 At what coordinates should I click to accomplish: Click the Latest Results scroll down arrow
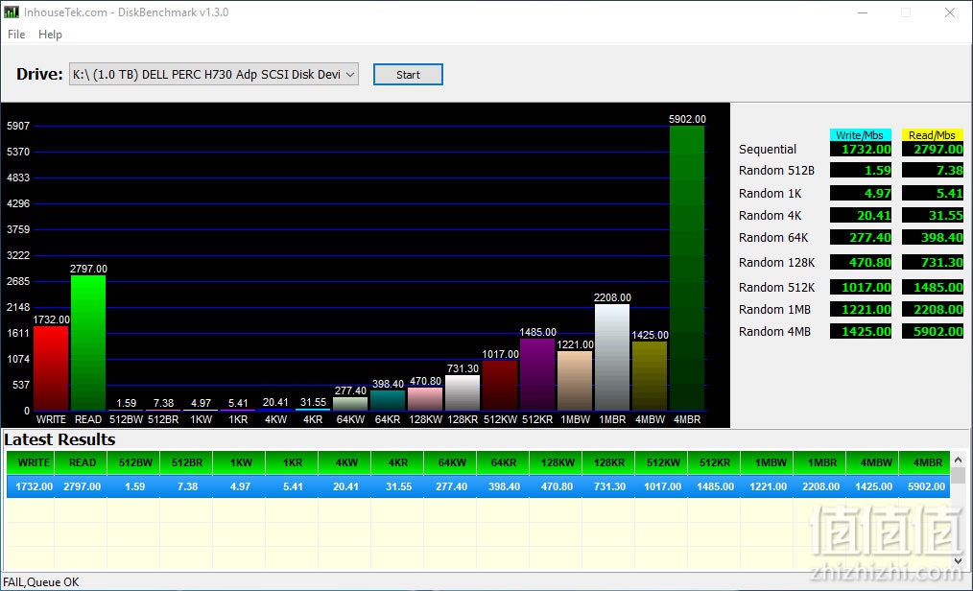(x=958, y=560)
